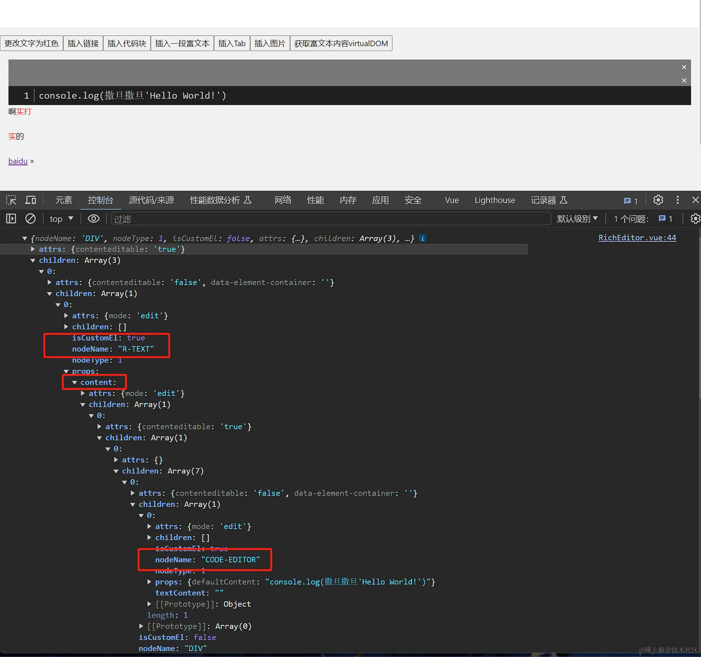Switch to the 元素 tab
The width and height of the screenshot is (701, 657).
[64, 200]
